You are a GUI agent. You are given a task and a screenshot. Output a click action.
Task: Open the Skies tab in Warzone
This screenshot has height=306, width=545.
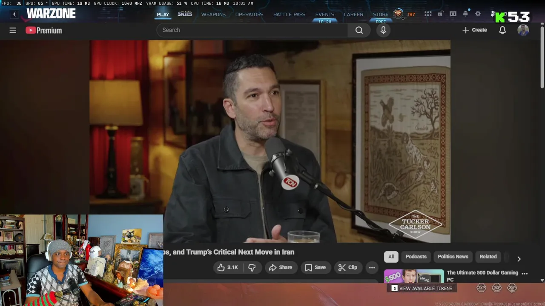pos(185,14)
